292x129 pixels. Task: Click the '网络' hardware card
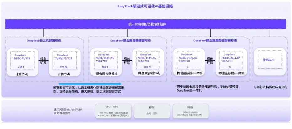point(190,111)
